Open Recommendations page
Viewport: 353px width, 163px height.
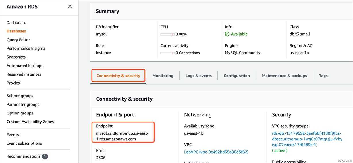pyautogui.click(x=24, y=156)
